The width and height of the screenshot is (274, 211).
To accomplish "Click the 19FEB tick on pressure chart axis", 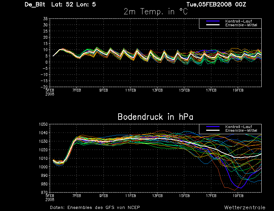I will pyautogui.click(x=238, y=196).
